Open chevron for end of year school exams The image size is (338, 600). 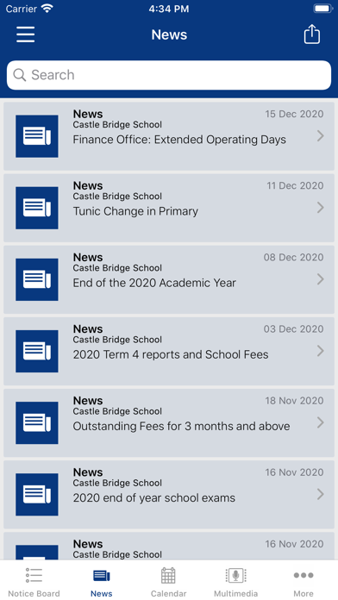(x=321, y=494)
